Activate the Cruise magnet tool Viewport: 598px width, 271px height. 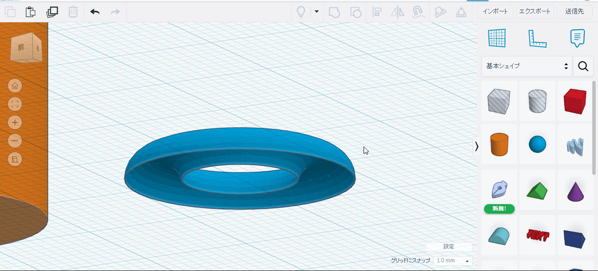pos(418,12)
